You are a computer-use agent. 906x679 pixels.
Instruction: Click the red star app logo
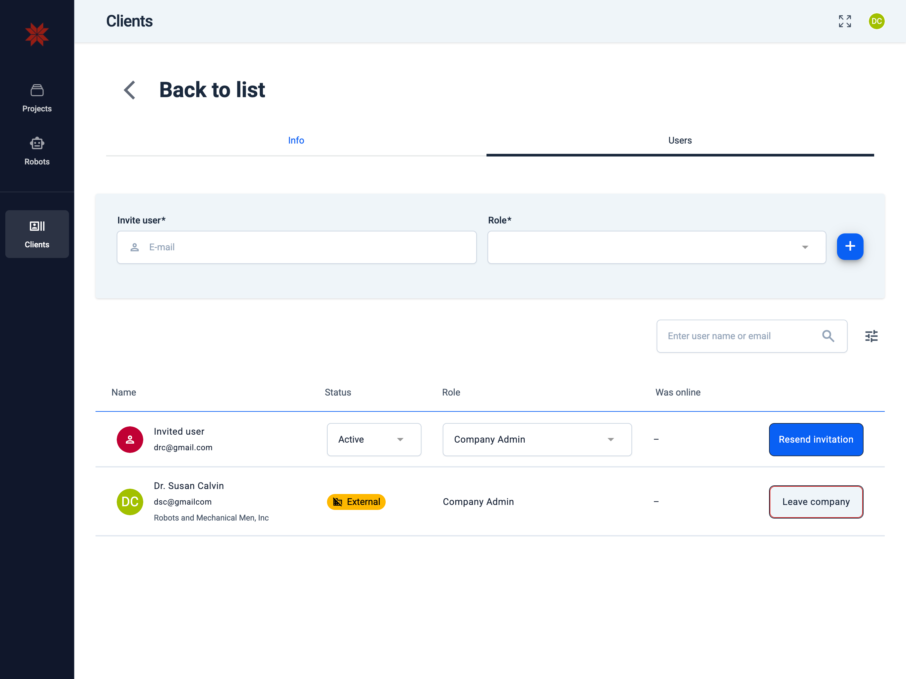point(37,34)
